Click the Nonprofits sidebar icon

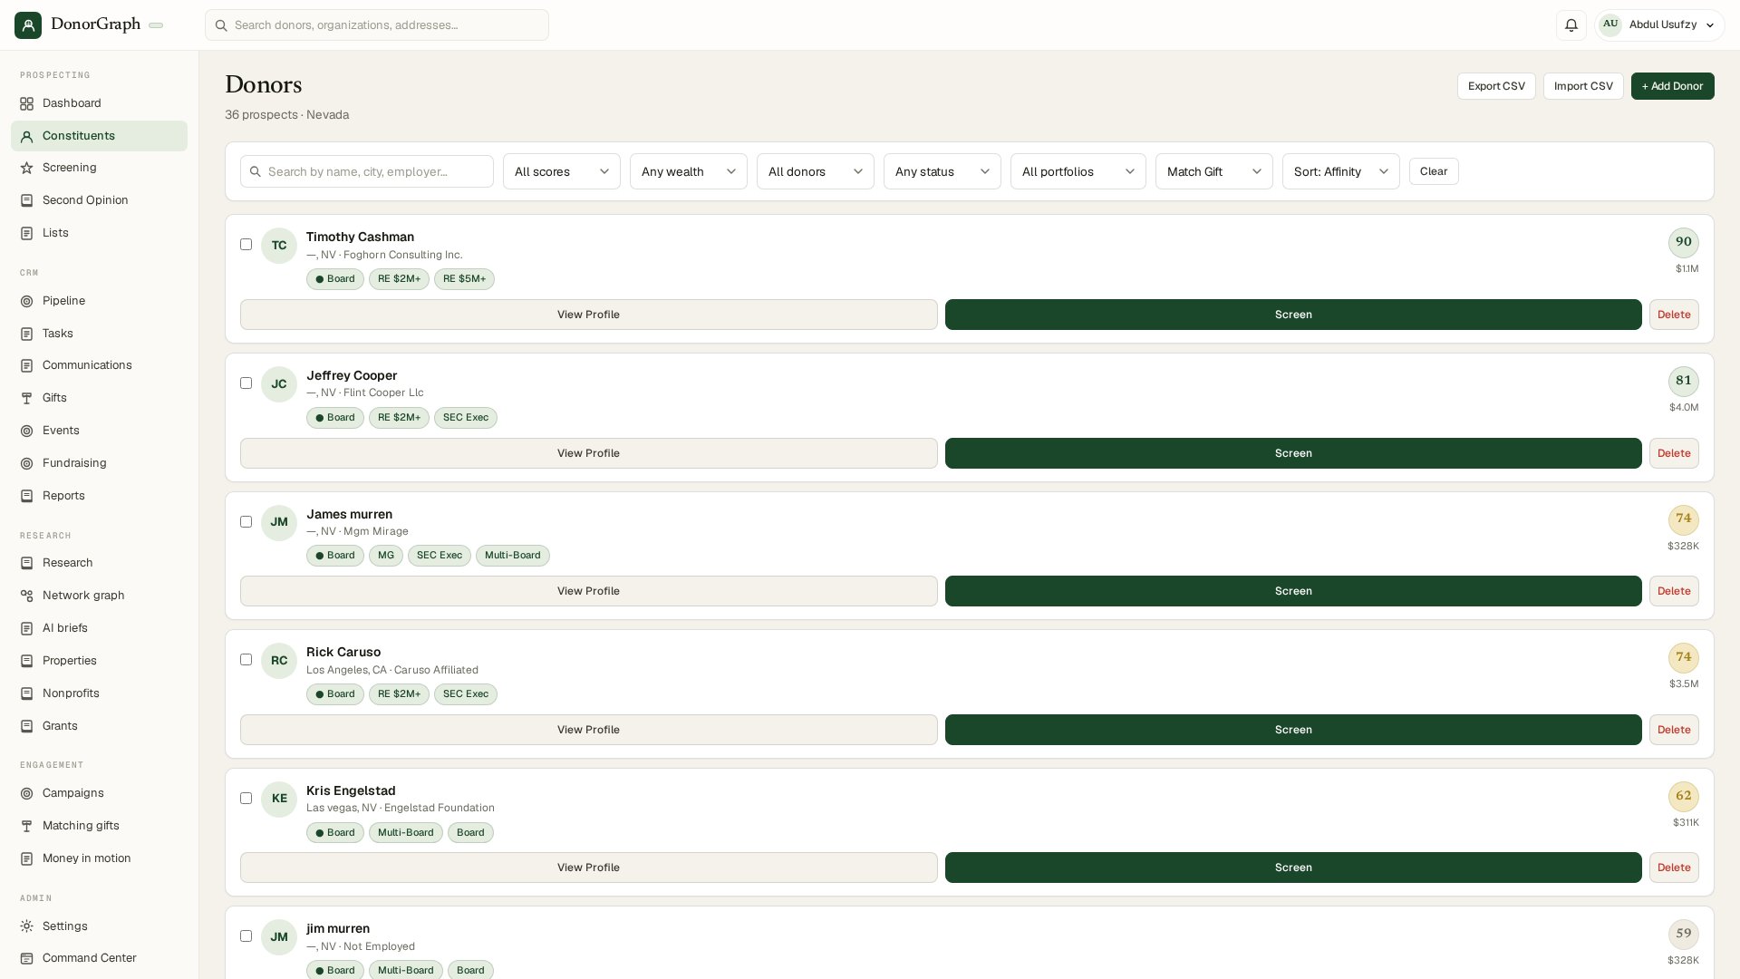pos(27,693)
